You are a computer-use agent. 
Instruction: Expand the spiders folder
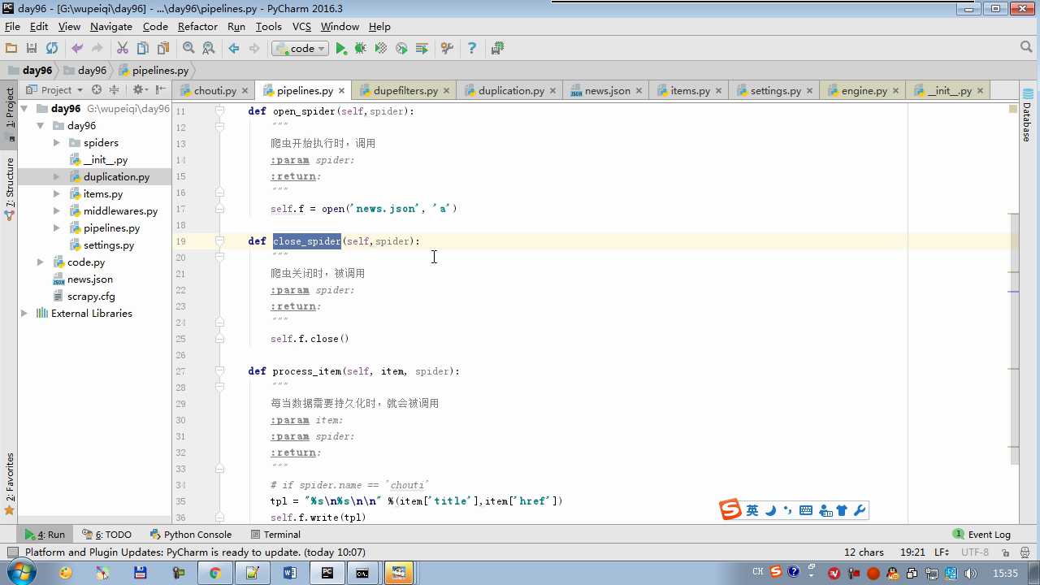(x=56, y=143)
